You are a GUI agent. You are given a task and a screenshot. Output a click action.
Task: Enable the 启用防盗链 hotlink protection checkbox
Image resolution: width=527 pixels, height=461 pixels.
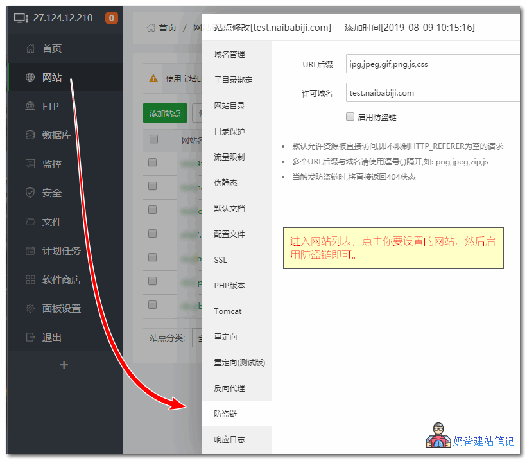click(x=350, y=116)
